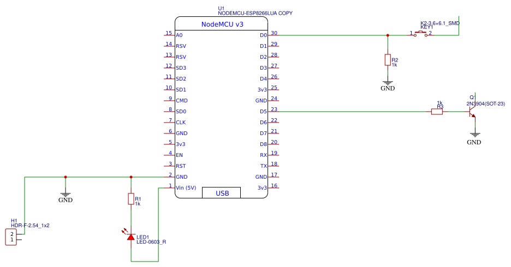
Task: Click pin label D0
Action: click(x=263, y=35)
